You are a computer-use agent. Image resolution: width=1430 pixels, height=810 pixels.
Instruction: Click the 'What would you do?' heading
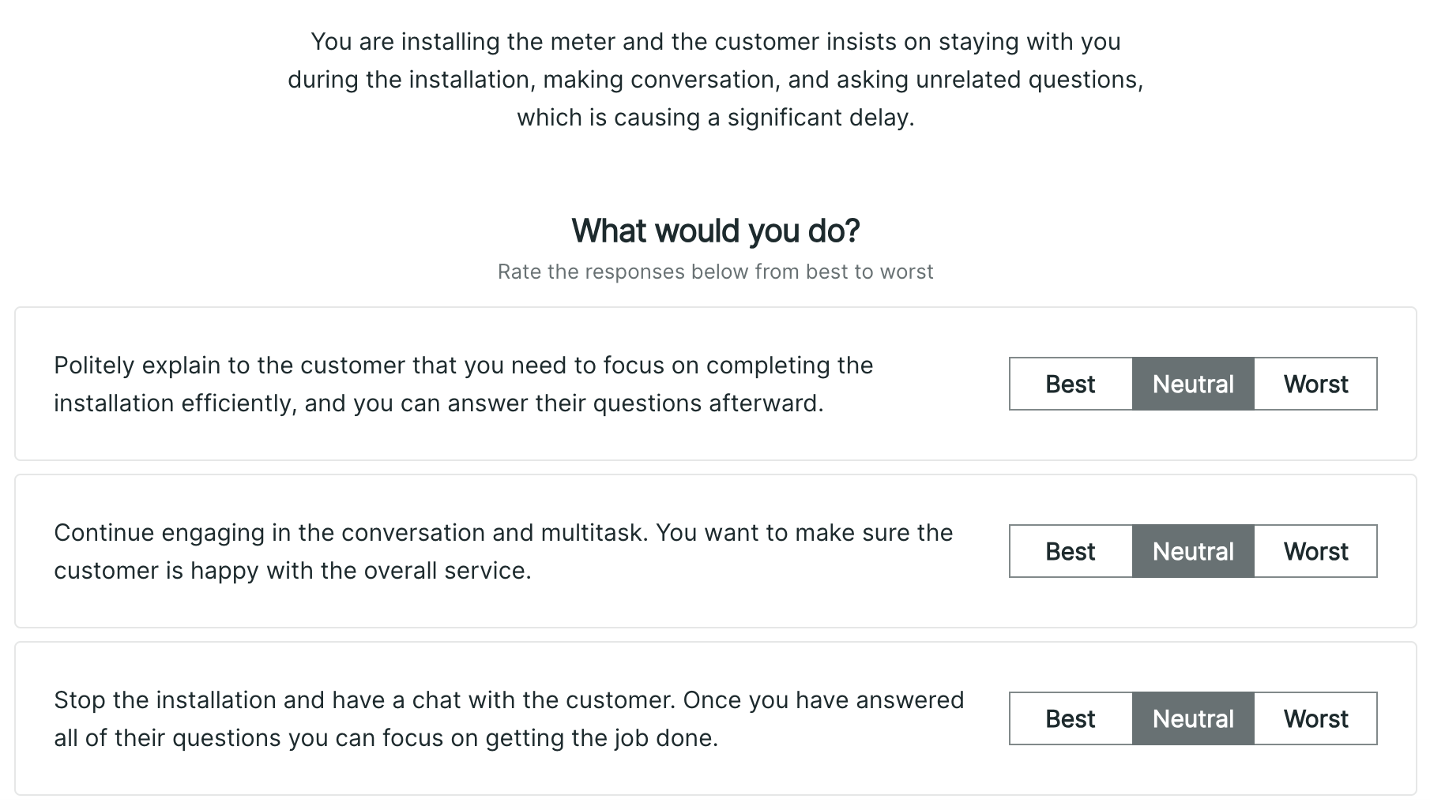[x=715, y=231]
